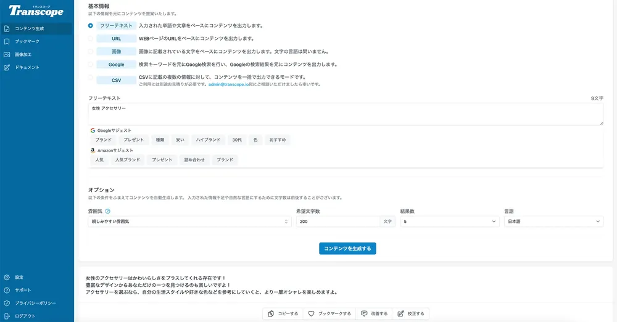Open the 雰囲気 tone dropdown

click(189, 222)
